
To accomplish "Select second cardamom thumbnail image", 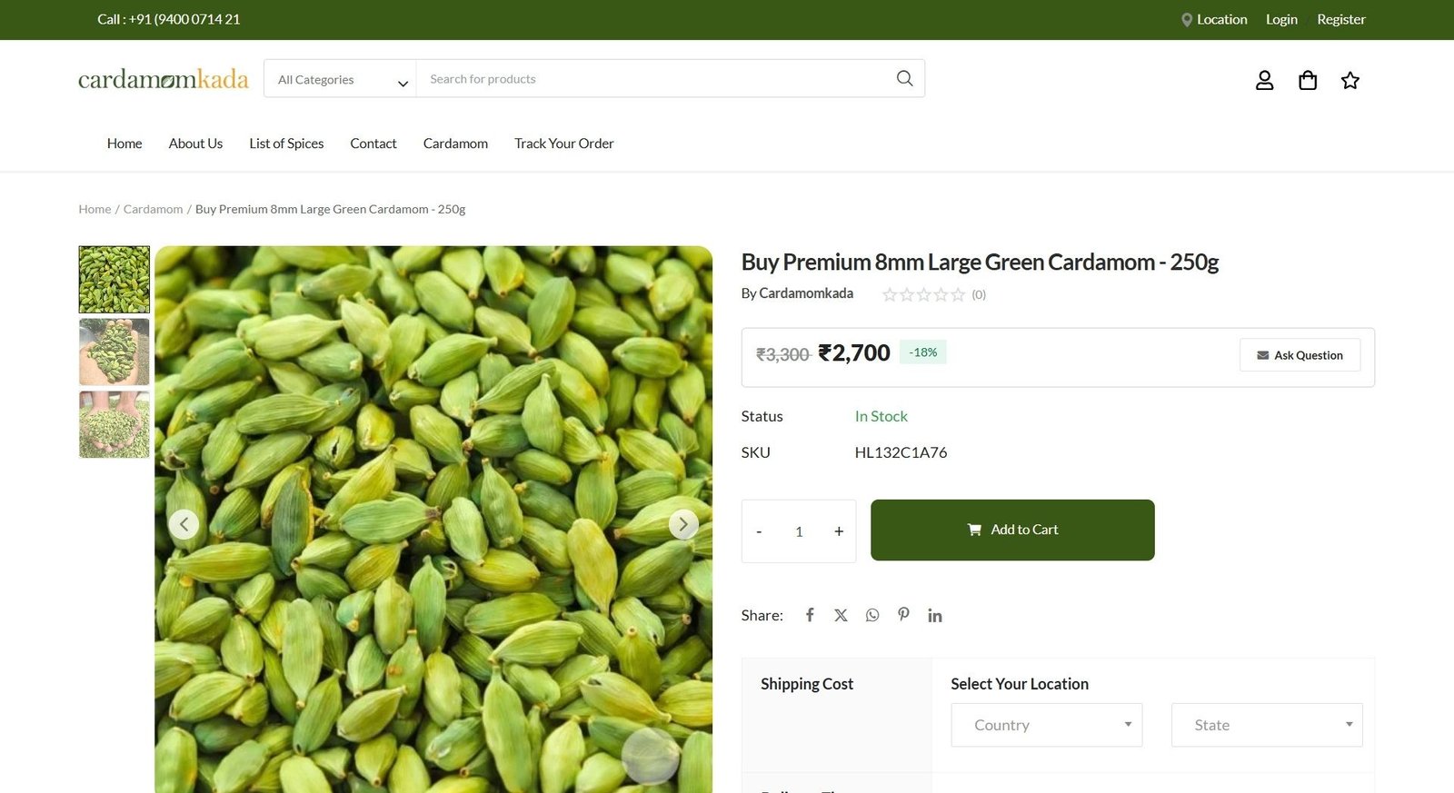I will coord(115,352).
